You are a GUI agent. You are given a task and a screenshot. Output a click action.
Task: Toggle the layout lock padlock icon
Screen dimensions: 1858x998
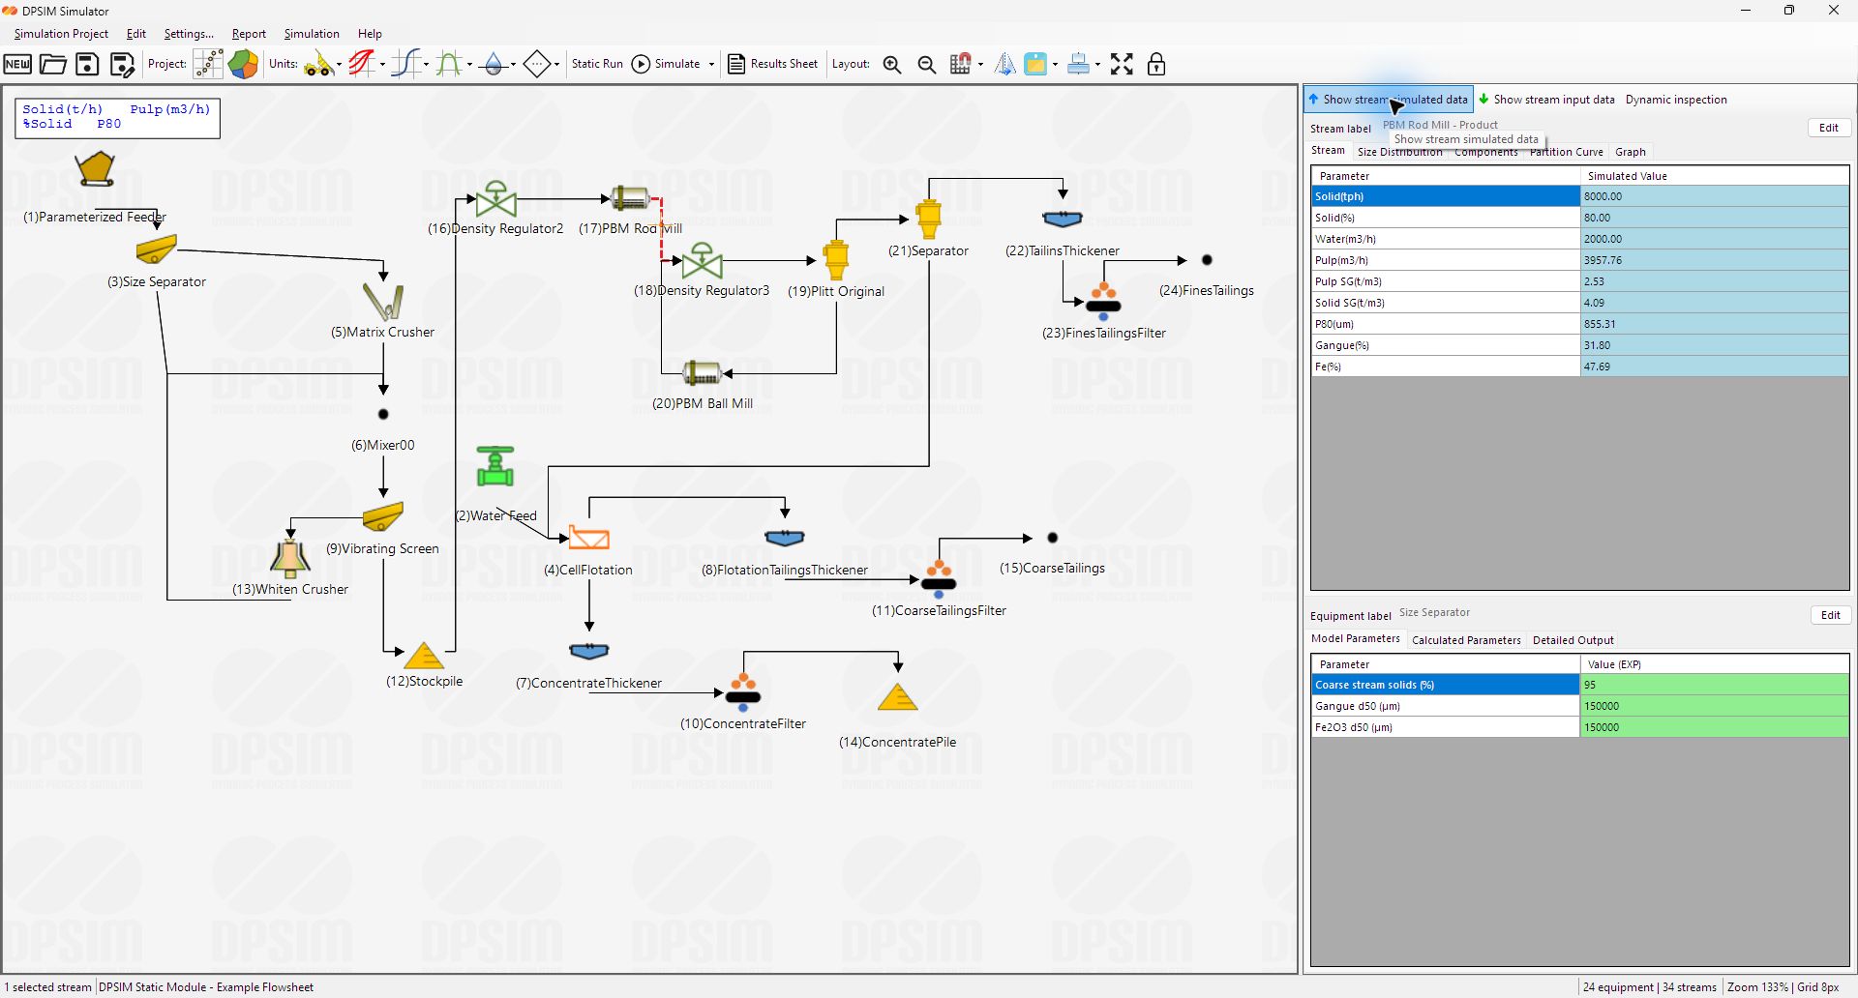click(1156, 65)
